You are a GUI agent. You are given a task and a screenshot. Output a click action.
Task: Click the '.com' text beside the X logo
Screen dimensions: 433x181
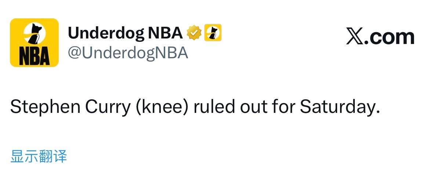390,37
